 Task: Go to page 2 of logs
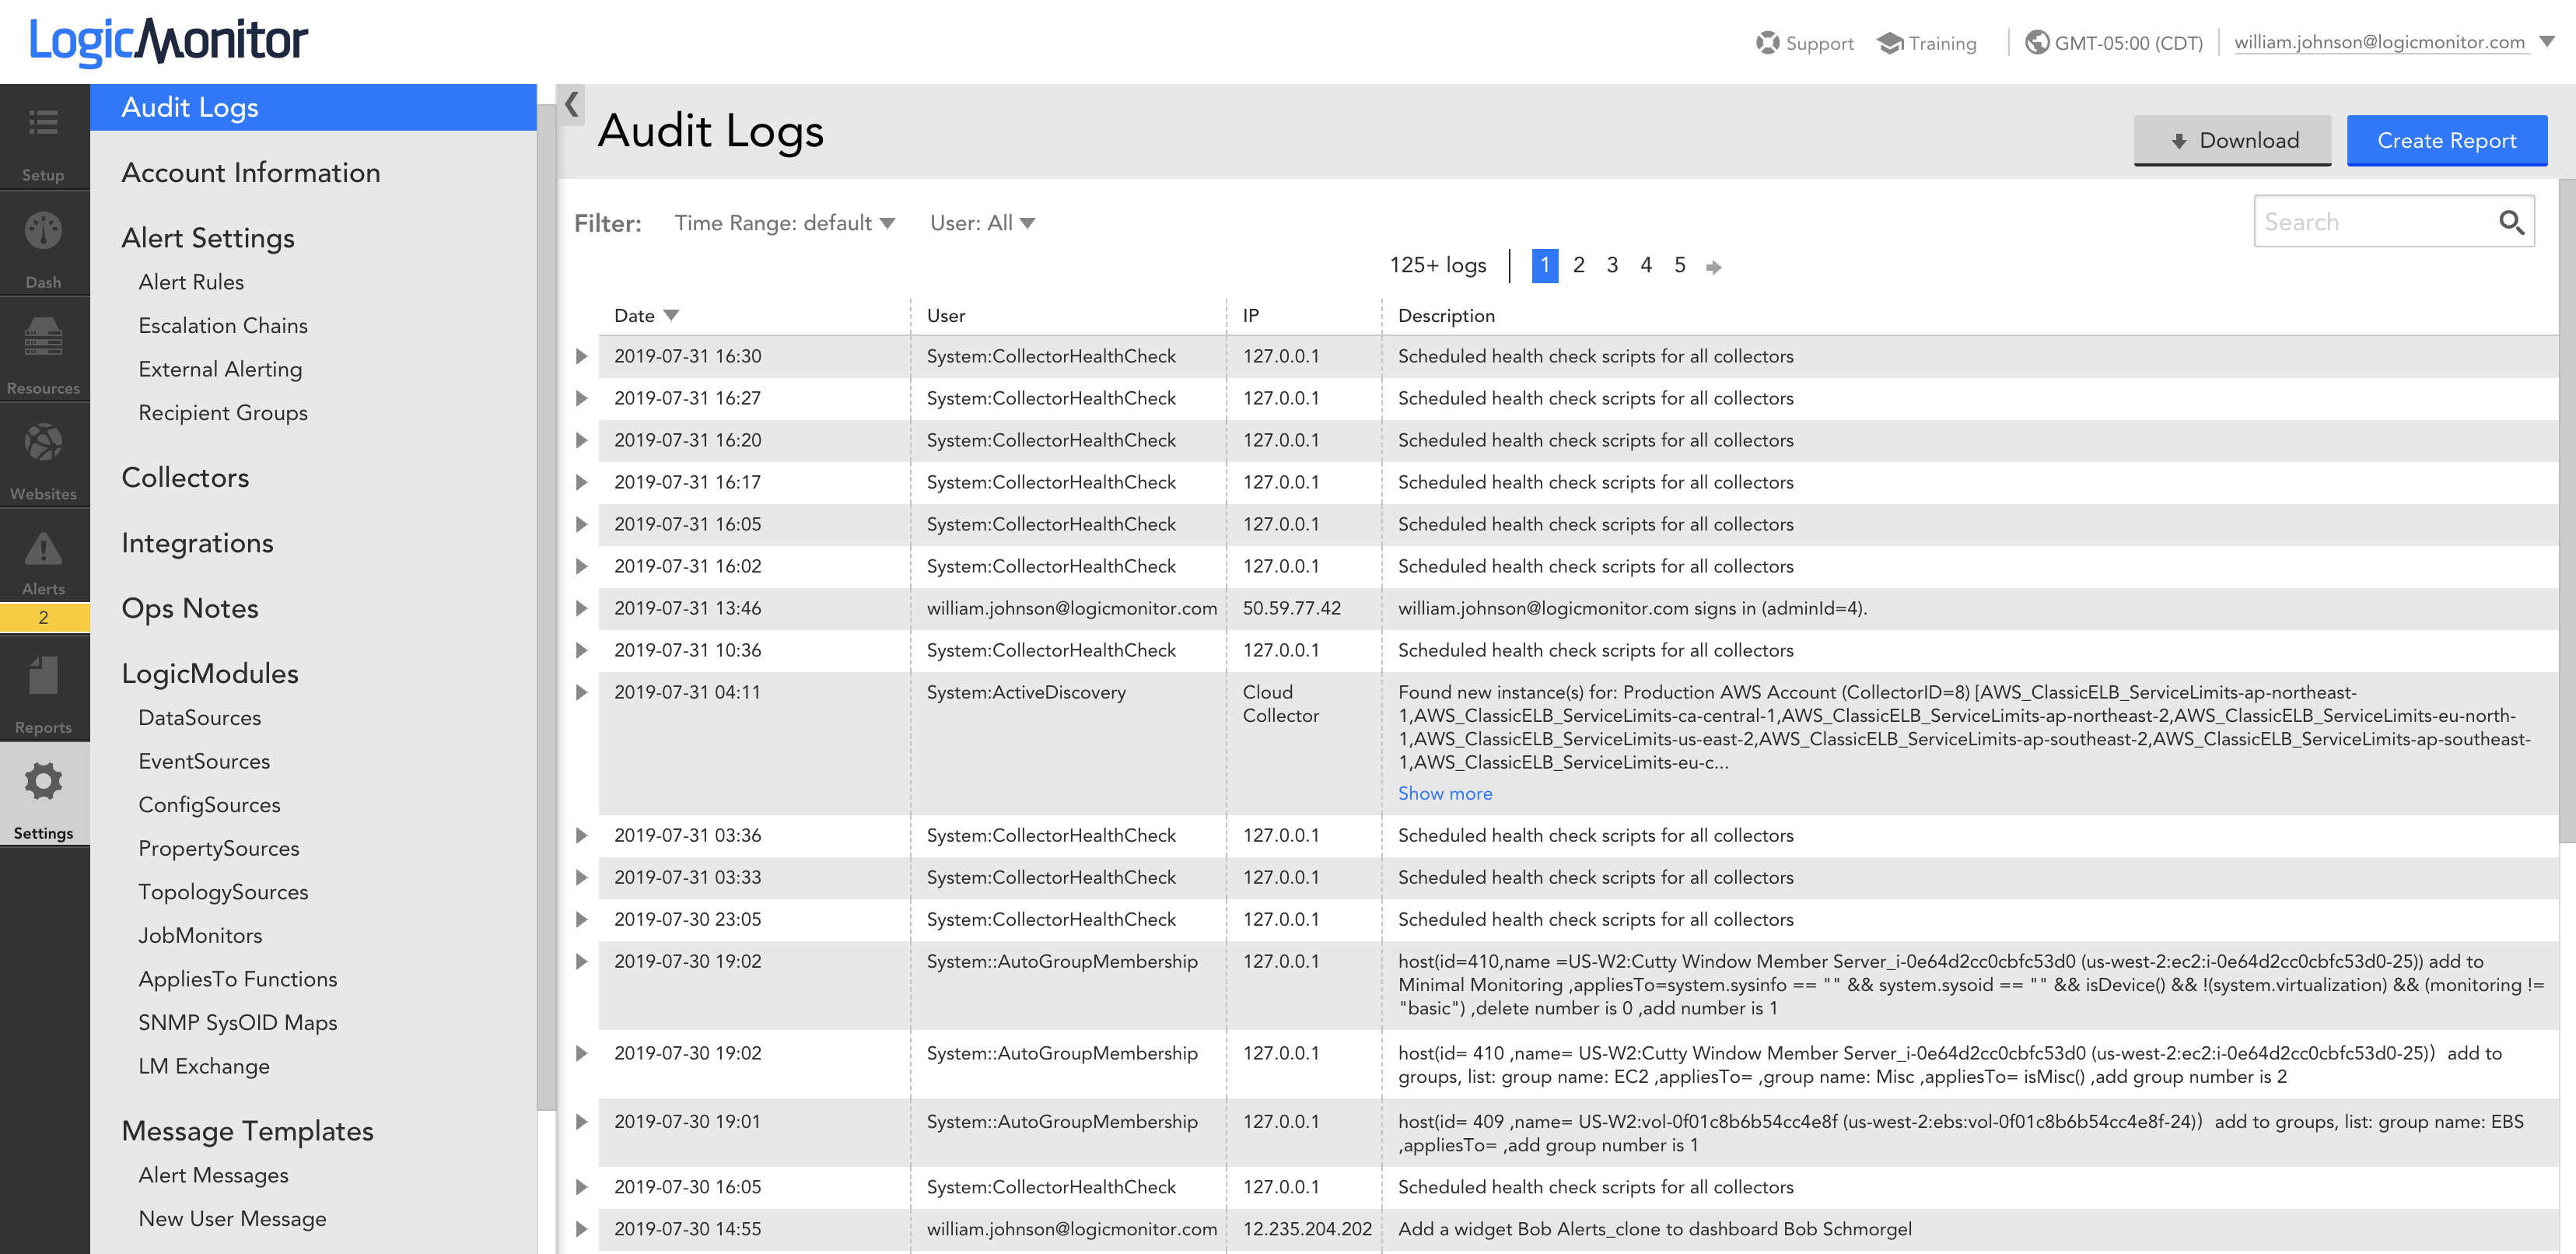click(1578, 265)
